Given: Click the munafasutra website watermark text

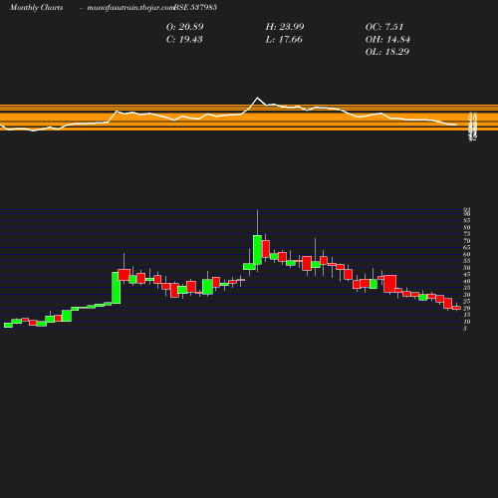Looking at the screenshot, I should click(x=130, y=7).
